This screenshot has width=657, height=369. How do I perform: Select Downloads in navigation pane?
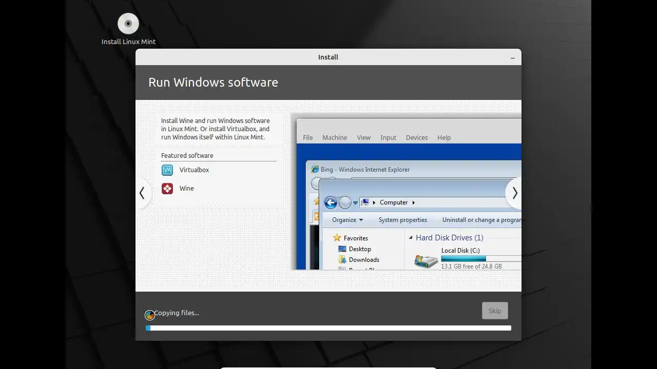pyautogui.click(x=364, y=260)
